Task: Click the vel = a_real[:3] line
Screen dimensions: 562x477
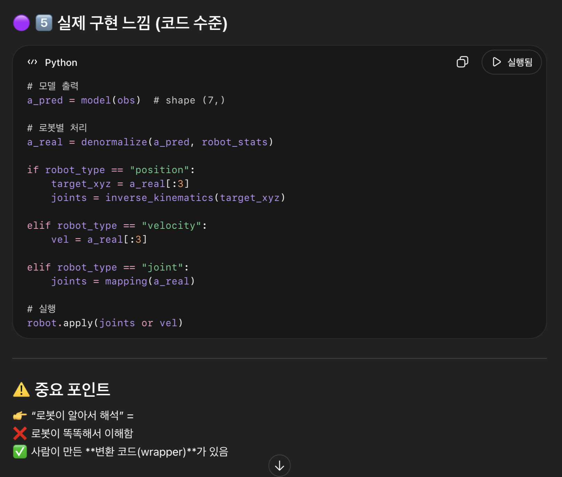Action: [x=99, y=239]
